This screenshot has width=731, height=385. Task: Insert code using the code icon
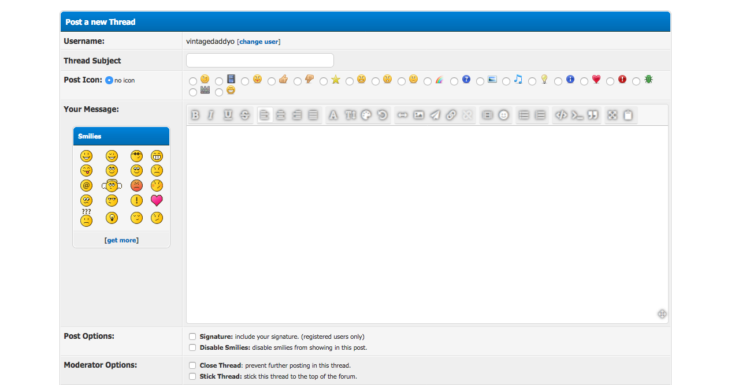click(x=561, y=115)
